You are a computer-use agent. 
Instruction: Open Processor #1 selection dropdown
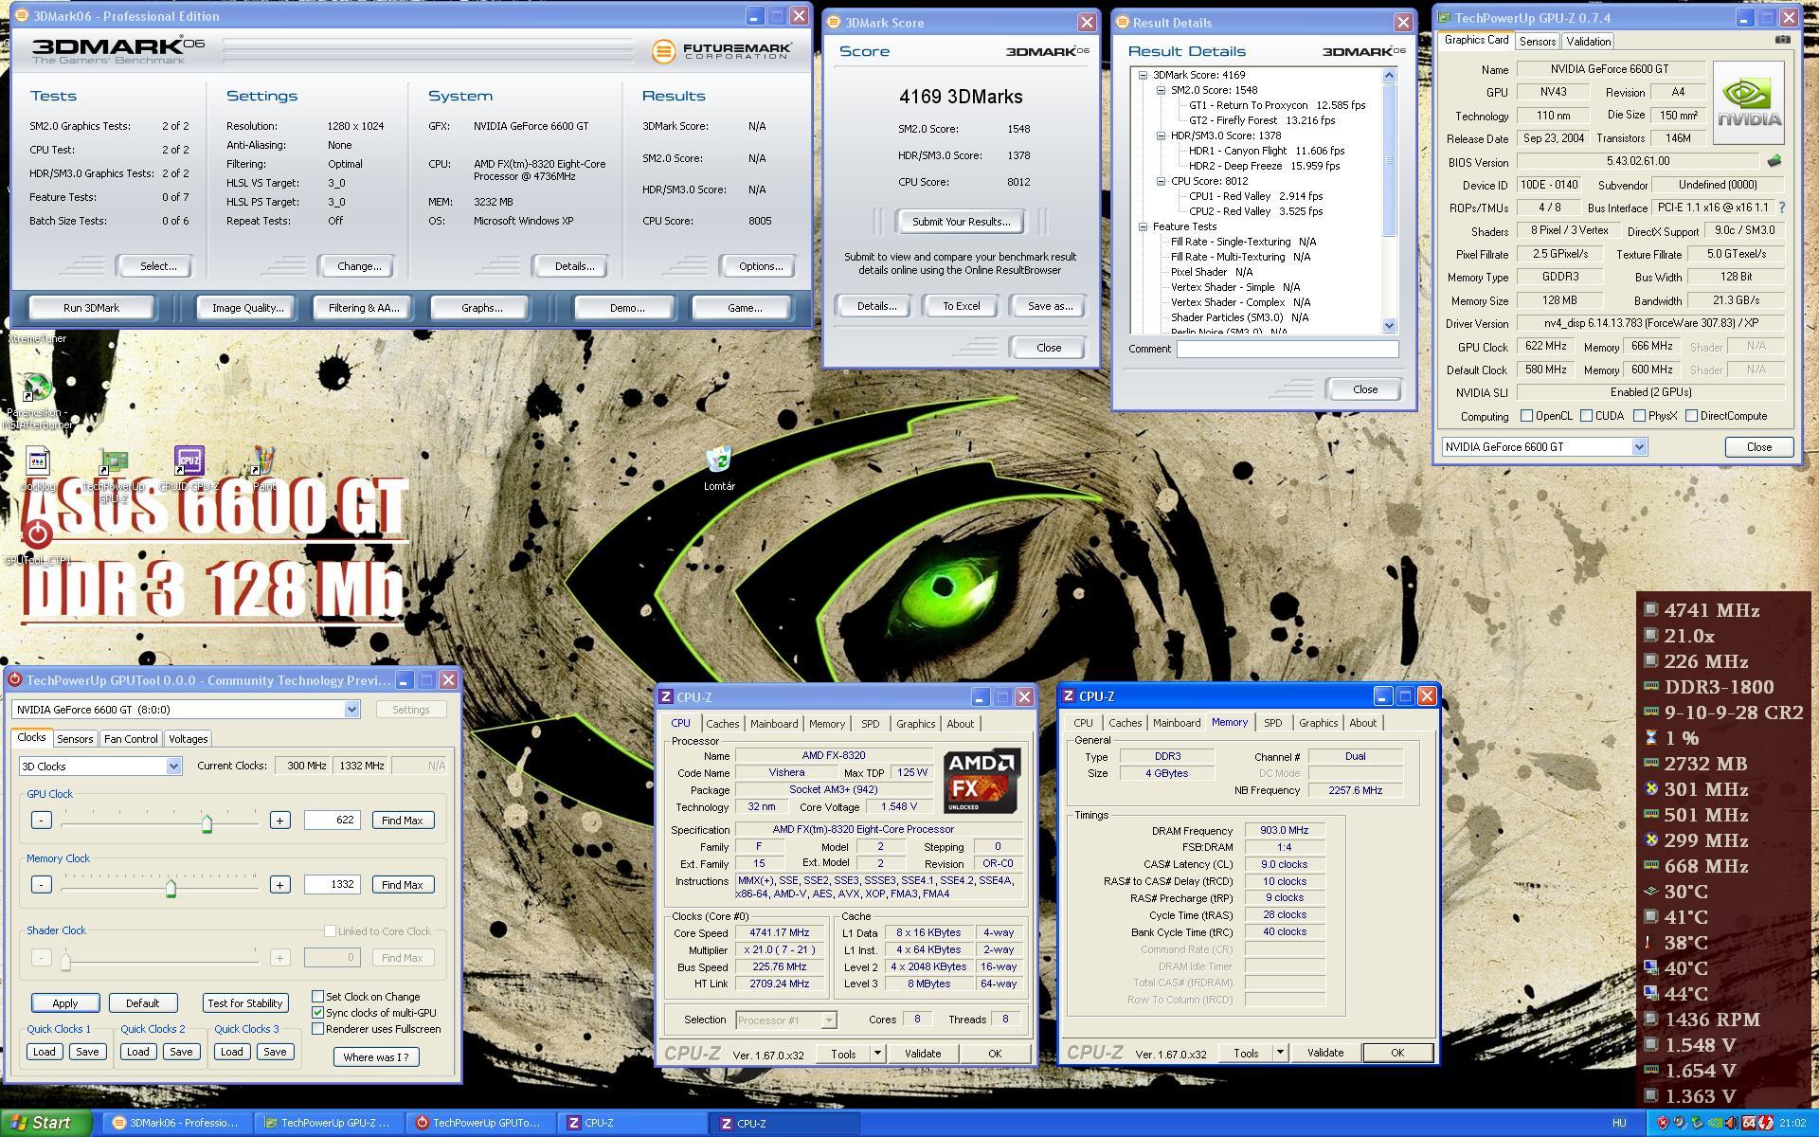(x=829, y=1020)
